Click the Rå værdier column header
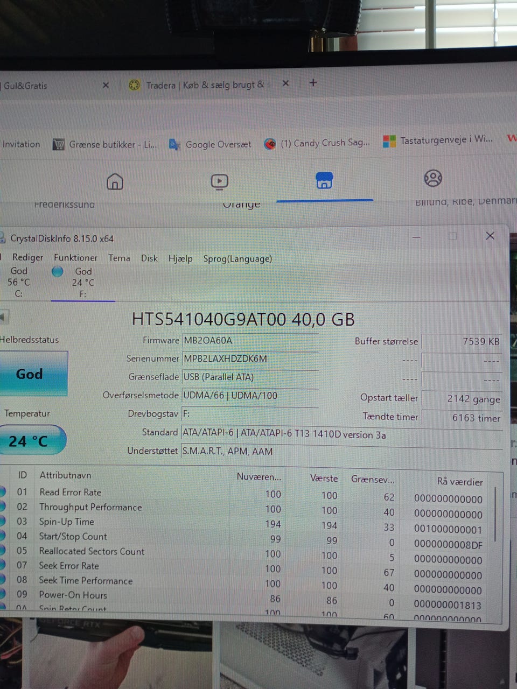 pos(460,482)
